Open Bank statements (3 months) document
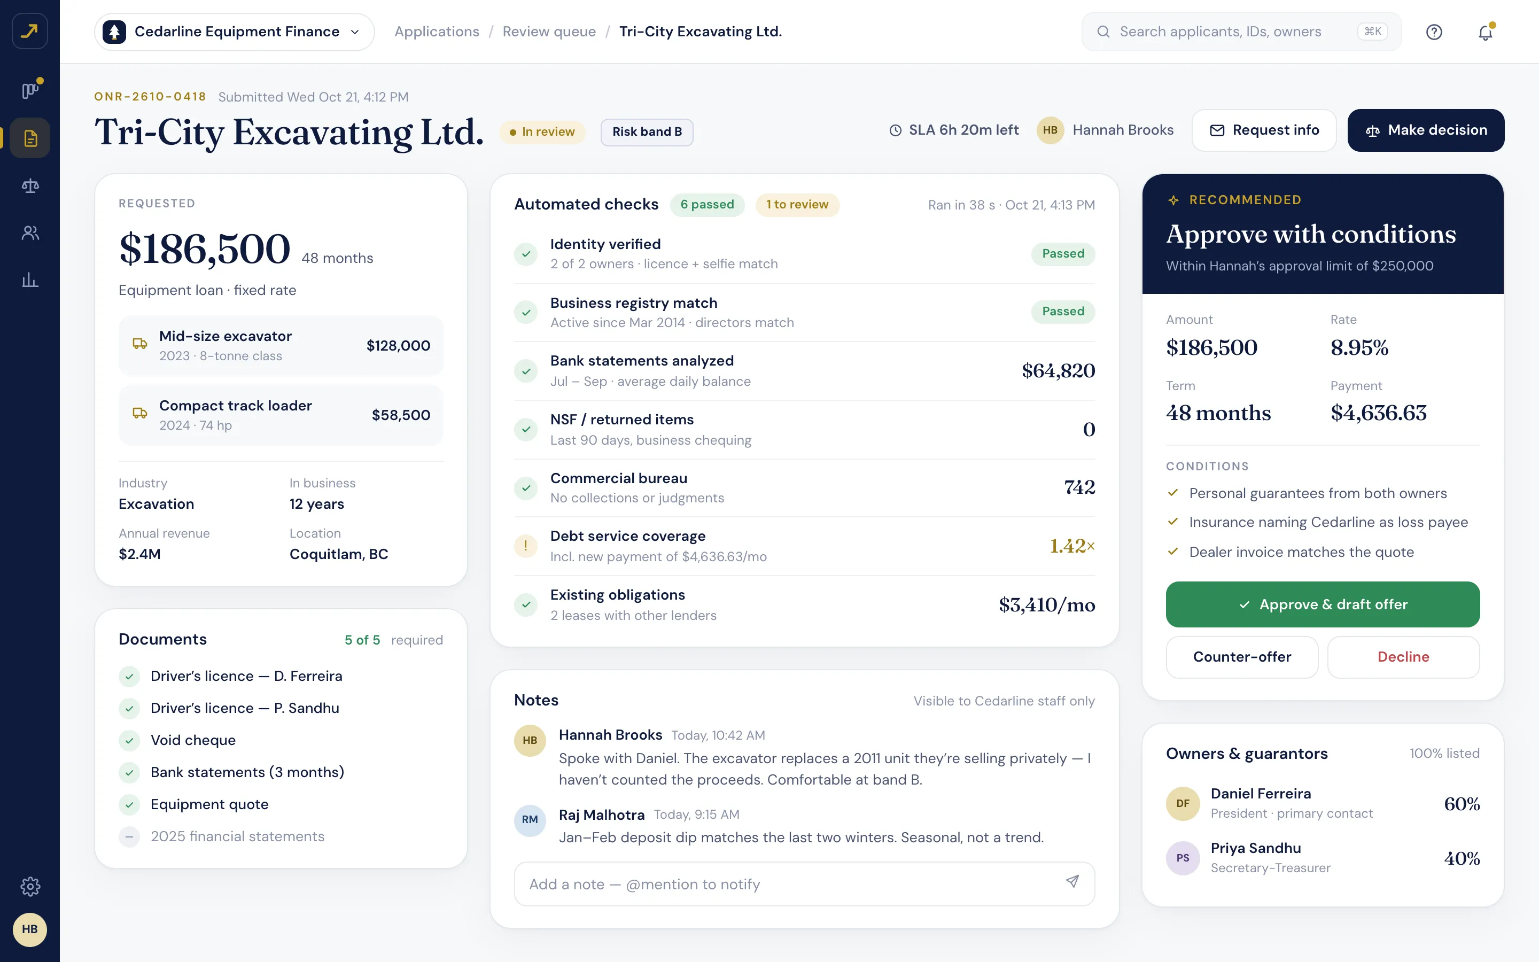The image size is (1539, 962). [x=281, y=772]
